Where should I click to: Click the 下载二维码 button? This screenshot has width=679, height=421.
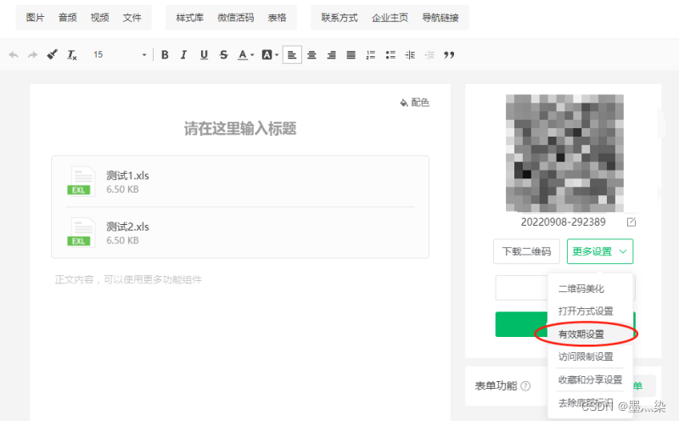[x=526, y=251]
